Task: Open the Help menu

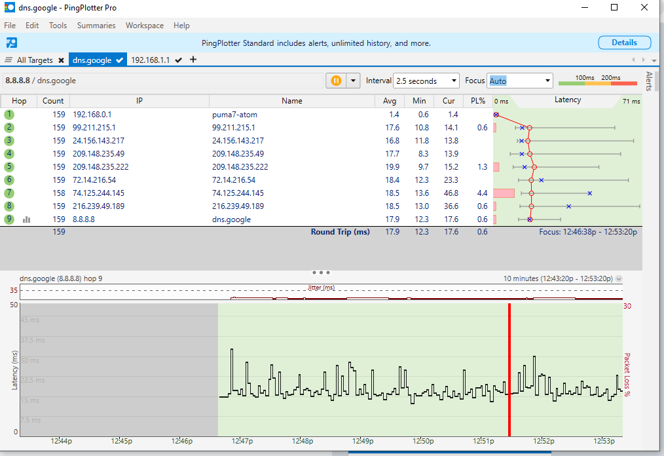Action: click(181, 26)
